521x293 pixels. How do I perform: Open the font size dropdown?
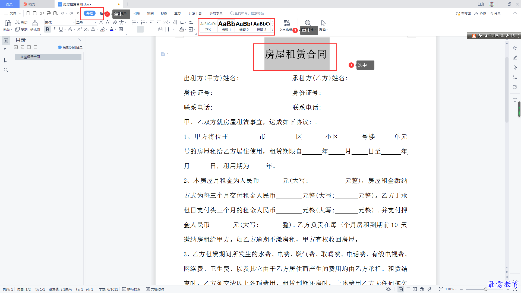pyautogui.click(x=95, y=22)
